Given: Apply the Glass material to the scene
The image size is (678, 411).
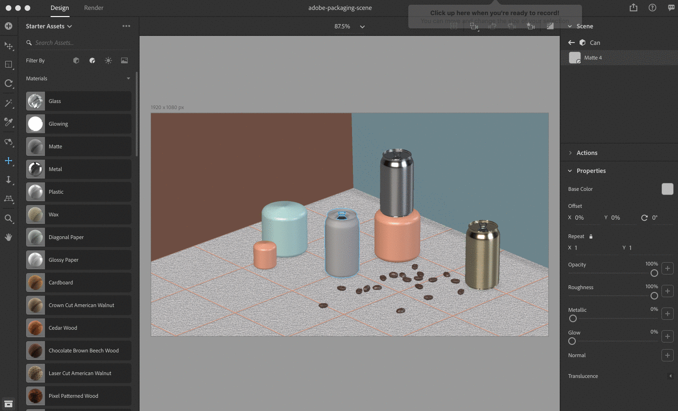Looking at the screenshot, I should [78, 101].
